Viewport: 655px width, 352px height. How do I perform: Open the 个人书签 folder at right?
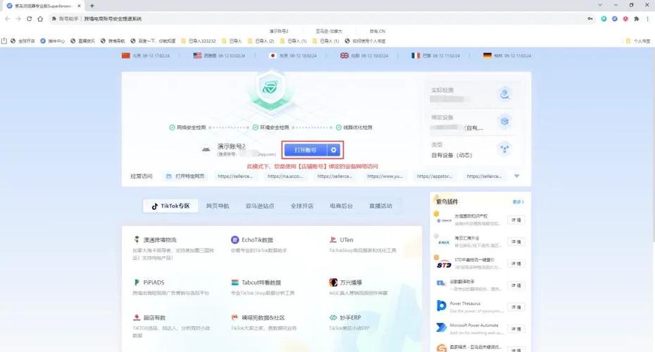coord(638,41)
